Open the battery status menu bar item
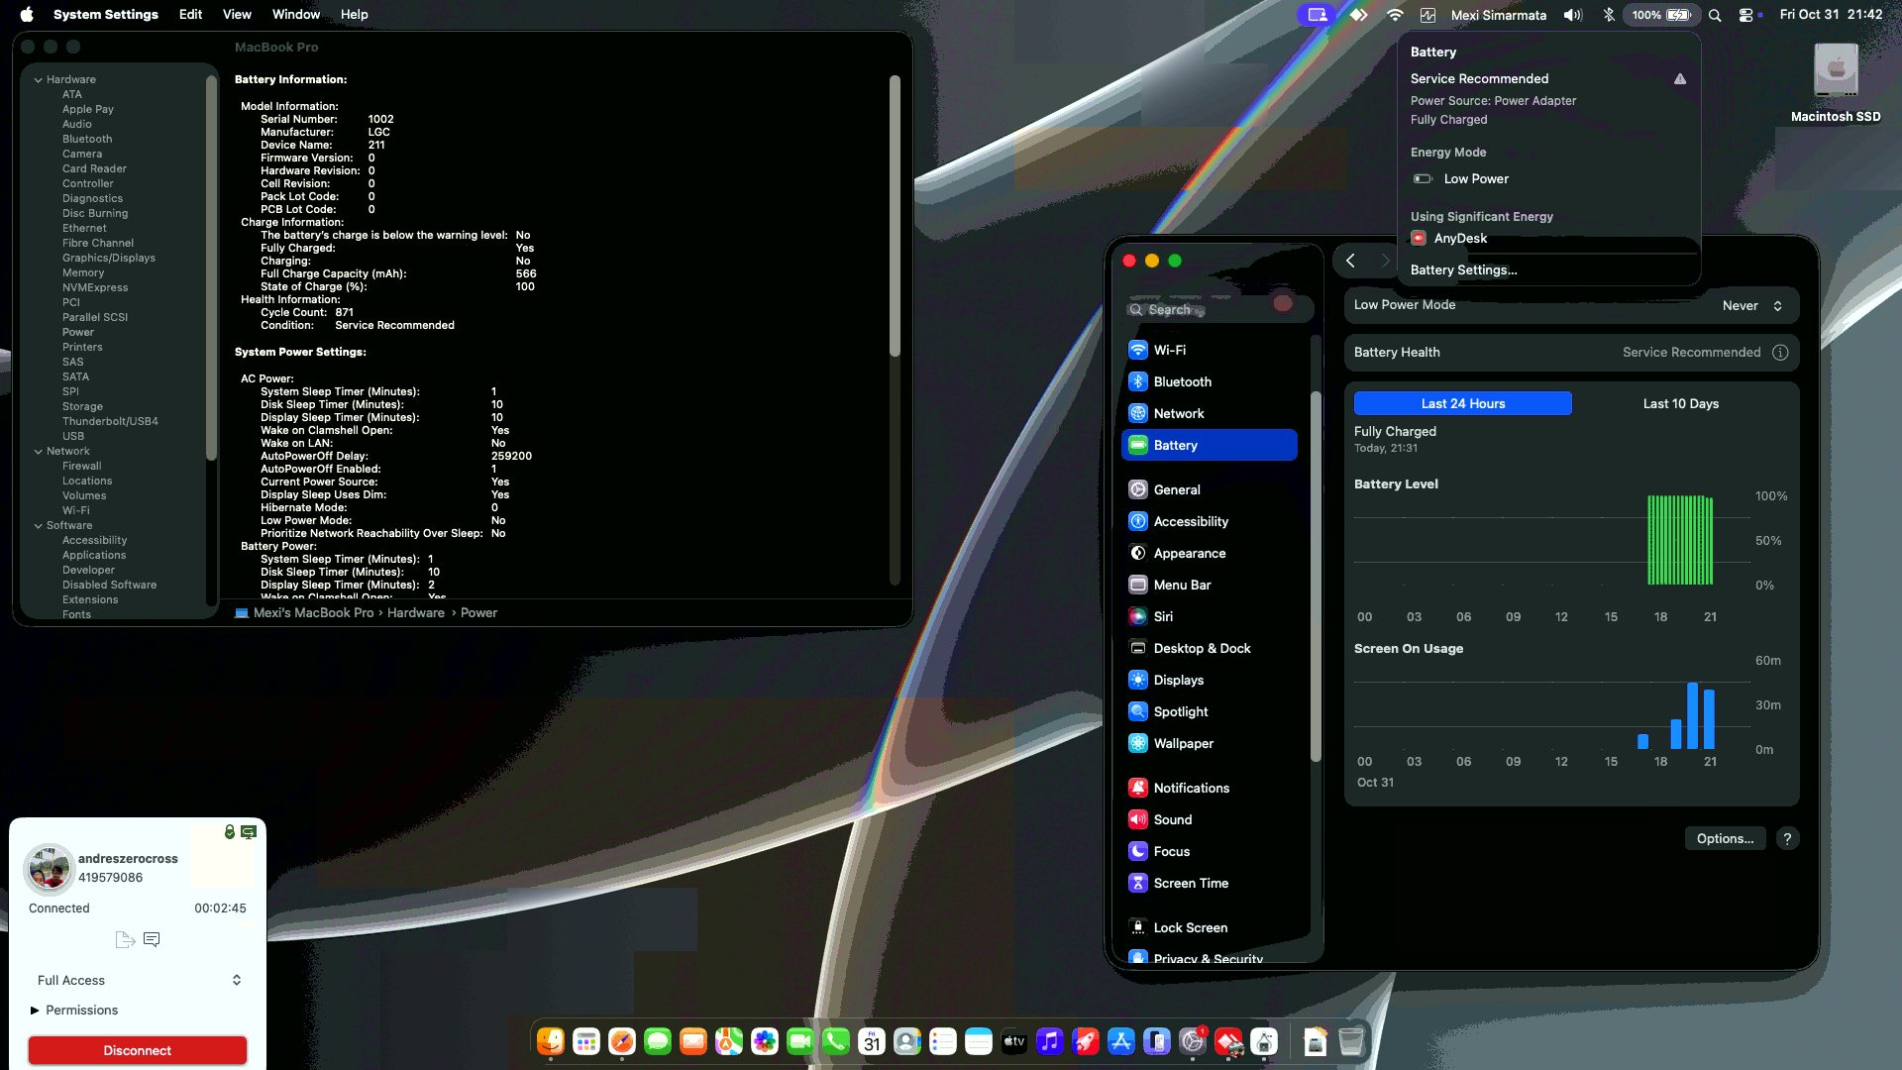This screenshot has height=1070, width=1902. point(1661,15)
